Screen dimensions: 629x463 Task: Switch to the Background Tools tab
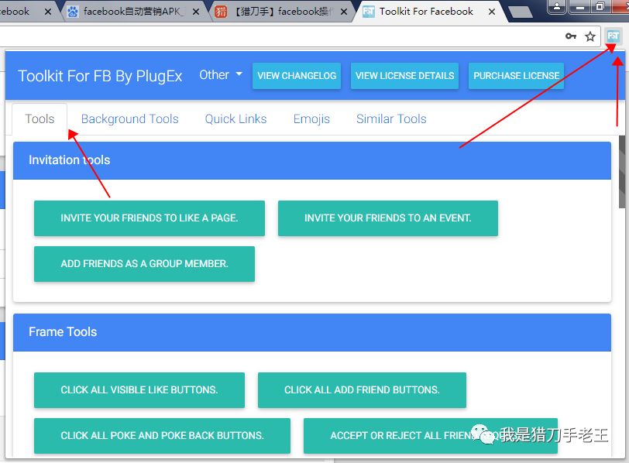[x=129, y=119]
